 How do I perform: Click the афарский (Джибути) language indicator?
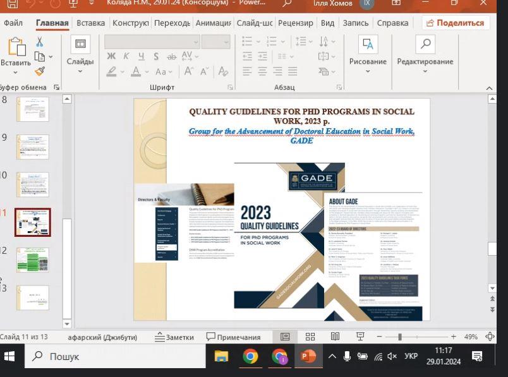click(102, 337)
